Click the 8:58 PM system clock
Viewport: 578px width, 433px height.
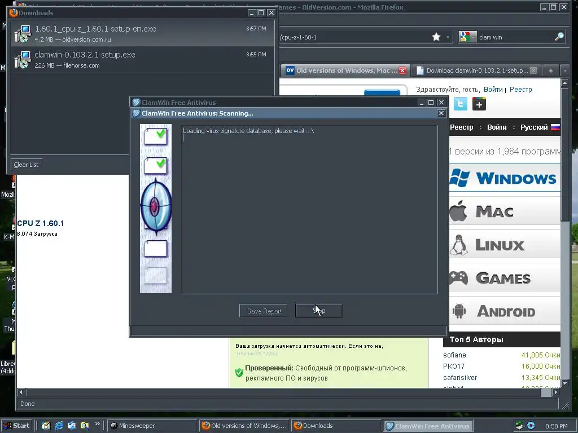(556, 426)
